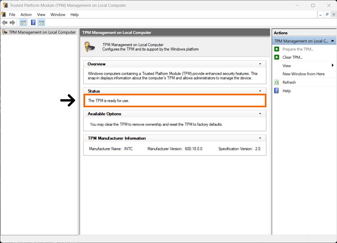This screenshot has height=243, width=337.
Task: Collapse the Status section
Action: (x=260, y=91)
